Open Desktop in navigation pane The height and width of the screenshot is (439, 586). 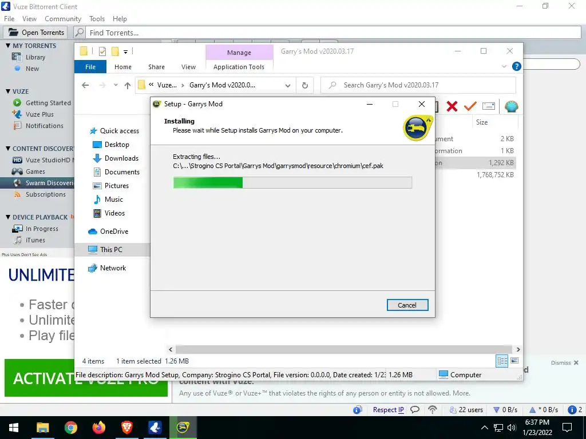coord(110,145)
